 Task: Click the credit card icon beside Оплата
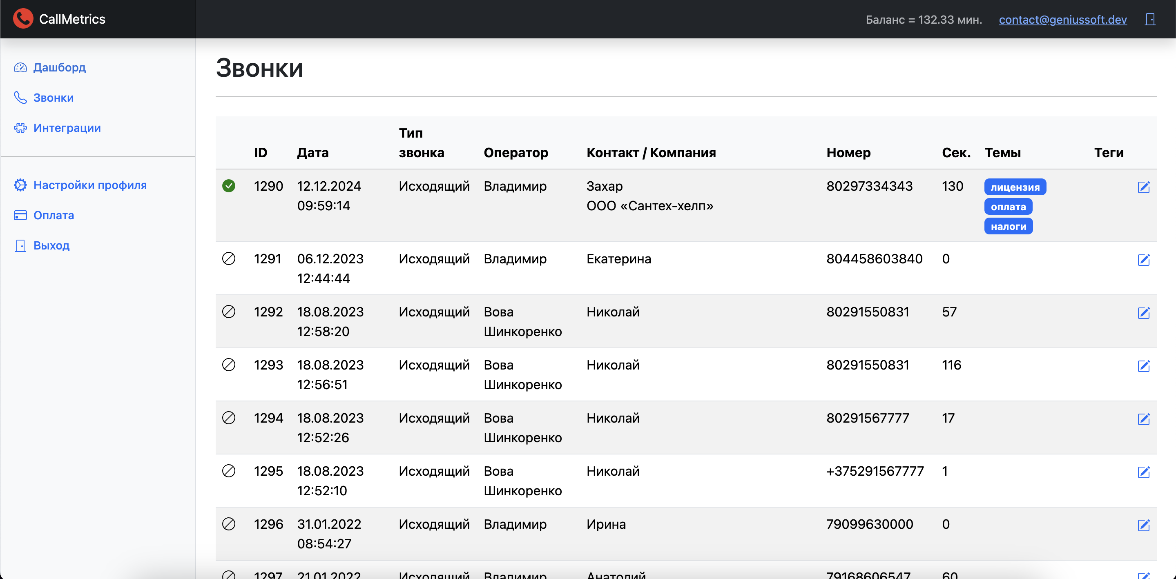pyautogui.click(x=20, y=215)
